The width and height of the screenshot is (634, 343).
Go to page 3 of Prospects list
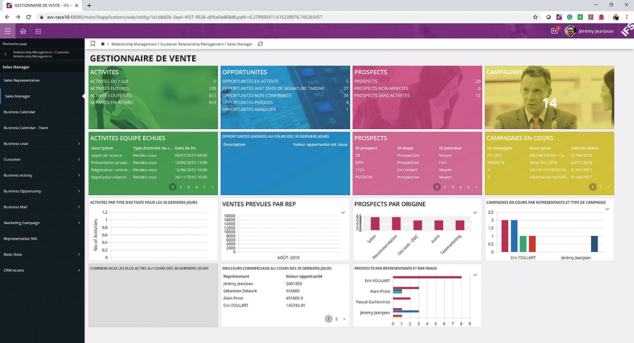point(452,187)
